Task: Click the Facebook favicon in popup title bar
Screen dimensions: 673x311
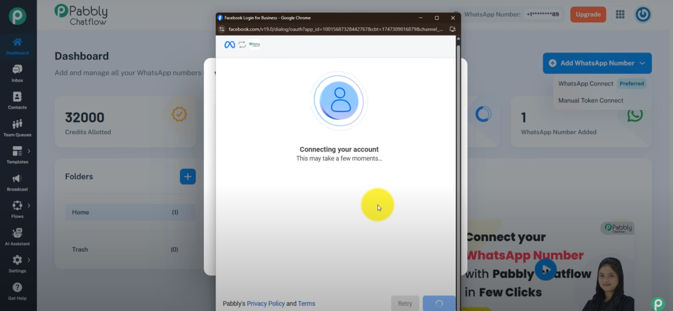Action: [x=220, y=18]
